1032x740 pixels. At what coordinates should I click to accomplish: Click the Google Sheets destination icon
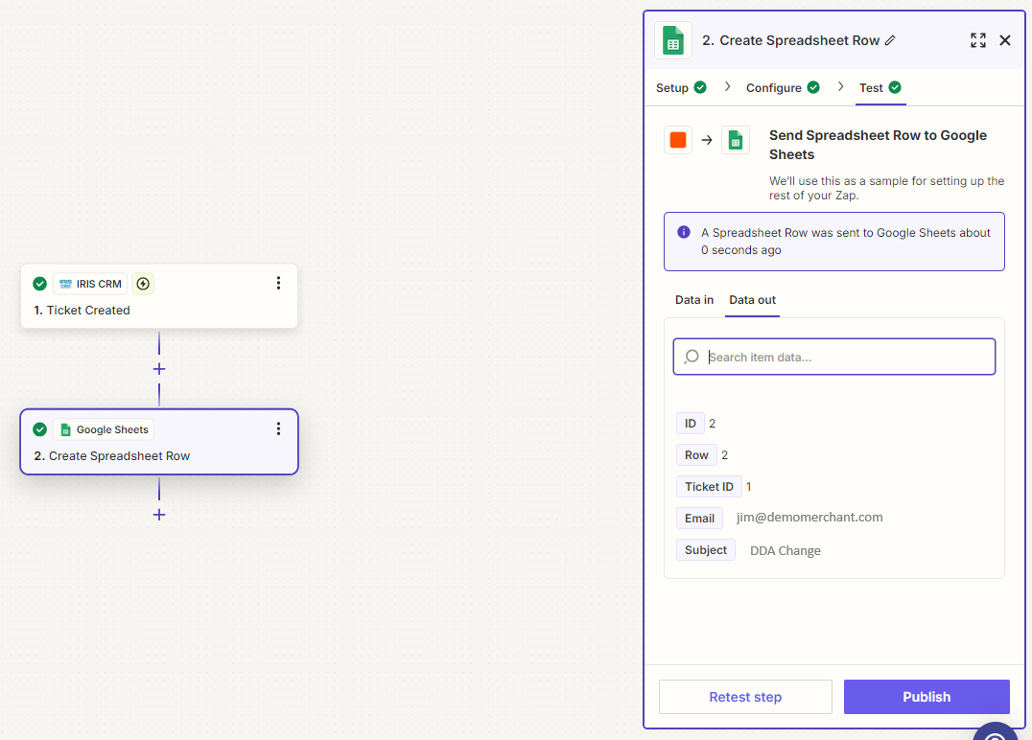[736, 139]
